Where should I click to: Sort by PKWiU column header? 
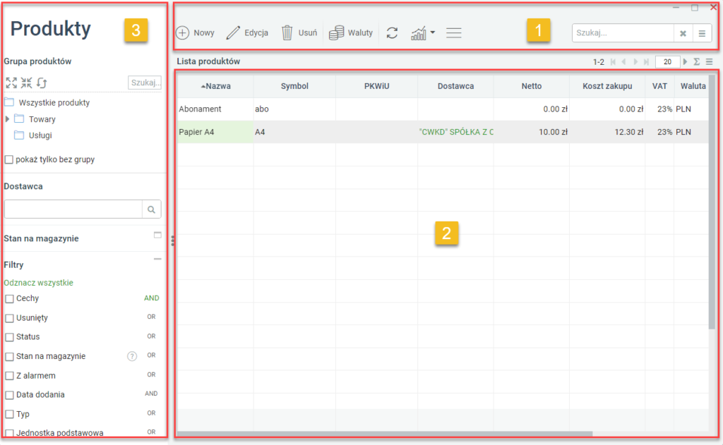[377, 86]
